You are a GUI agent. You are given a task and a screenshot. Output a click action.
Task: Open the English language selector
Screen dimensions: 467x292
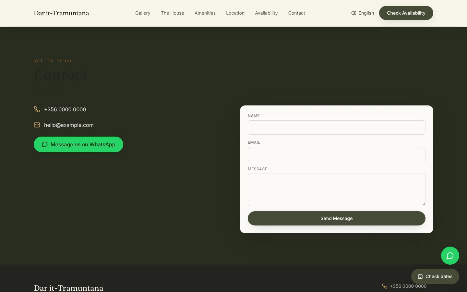tap(363, 13)
